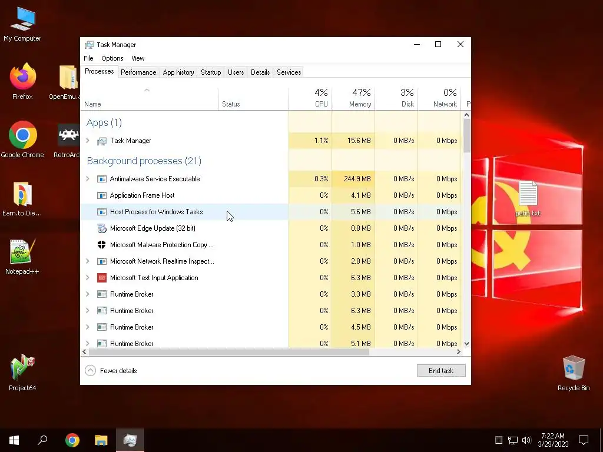Click the taskbar clock showing 7:22 AM
The width and height of the screenshot is (603, 452).
click(553, 440)
